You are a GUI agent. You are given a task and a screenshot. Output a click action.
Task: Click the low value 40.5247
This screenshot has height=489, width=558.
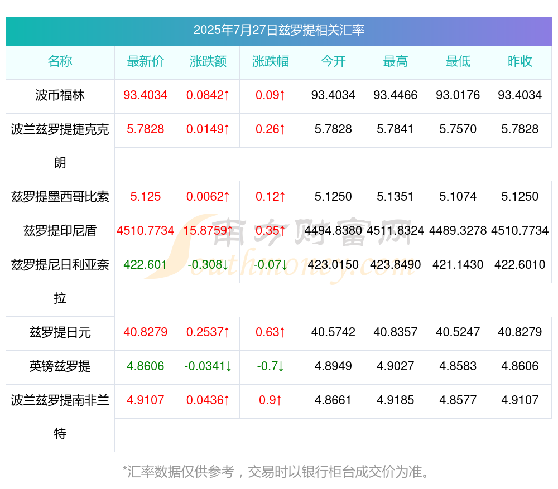[x=458, y=332]
